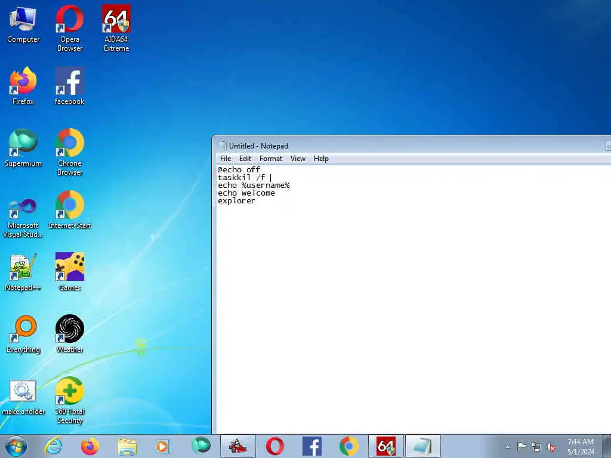Click the Chrone Browser desktop shortcut

(x=69, y=152)
